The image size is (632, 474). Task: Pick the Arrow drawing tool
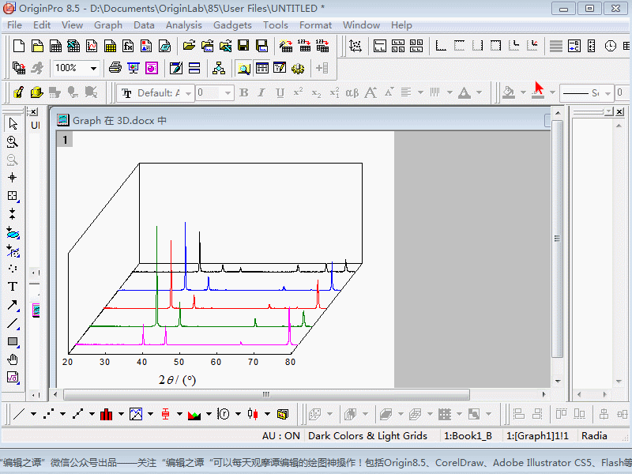(13, 305)
